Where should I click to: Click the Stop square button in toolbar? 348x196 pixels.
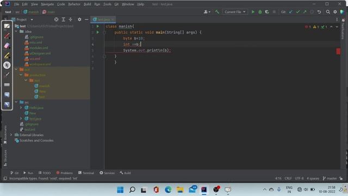(x=274, y=12)
